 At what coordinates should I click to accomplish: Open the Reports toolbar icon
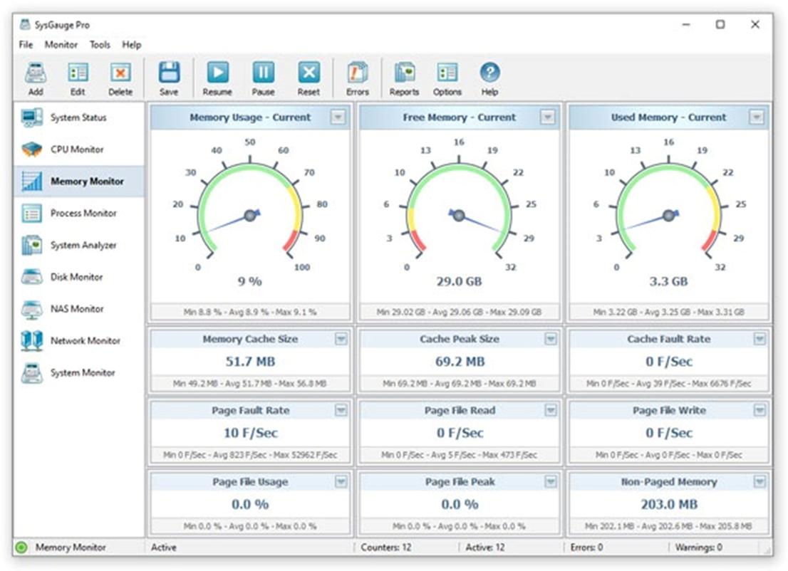click(x=405, y=73)
